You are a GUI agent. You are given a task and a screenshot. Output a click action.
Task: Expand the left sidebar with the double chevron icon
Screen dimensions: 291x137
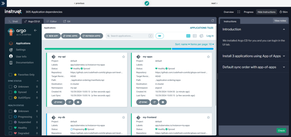click(3, 3)
